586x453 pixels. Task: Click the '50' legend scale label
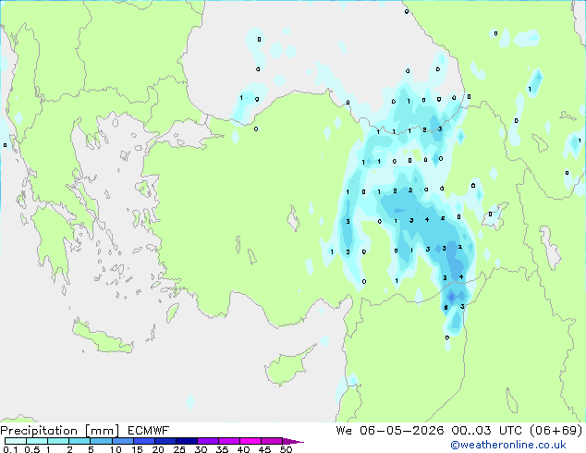[286, 449]
